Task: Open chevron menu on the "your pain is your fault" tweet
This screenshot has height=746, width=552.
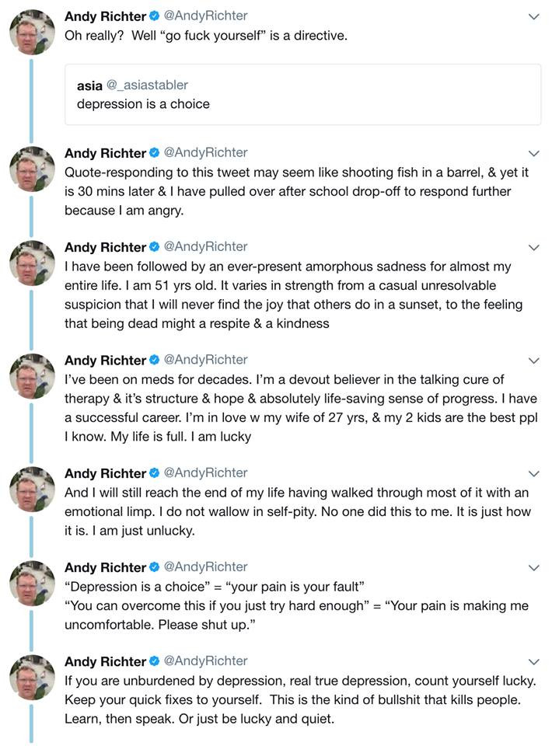Action: (x=533, y=567)
